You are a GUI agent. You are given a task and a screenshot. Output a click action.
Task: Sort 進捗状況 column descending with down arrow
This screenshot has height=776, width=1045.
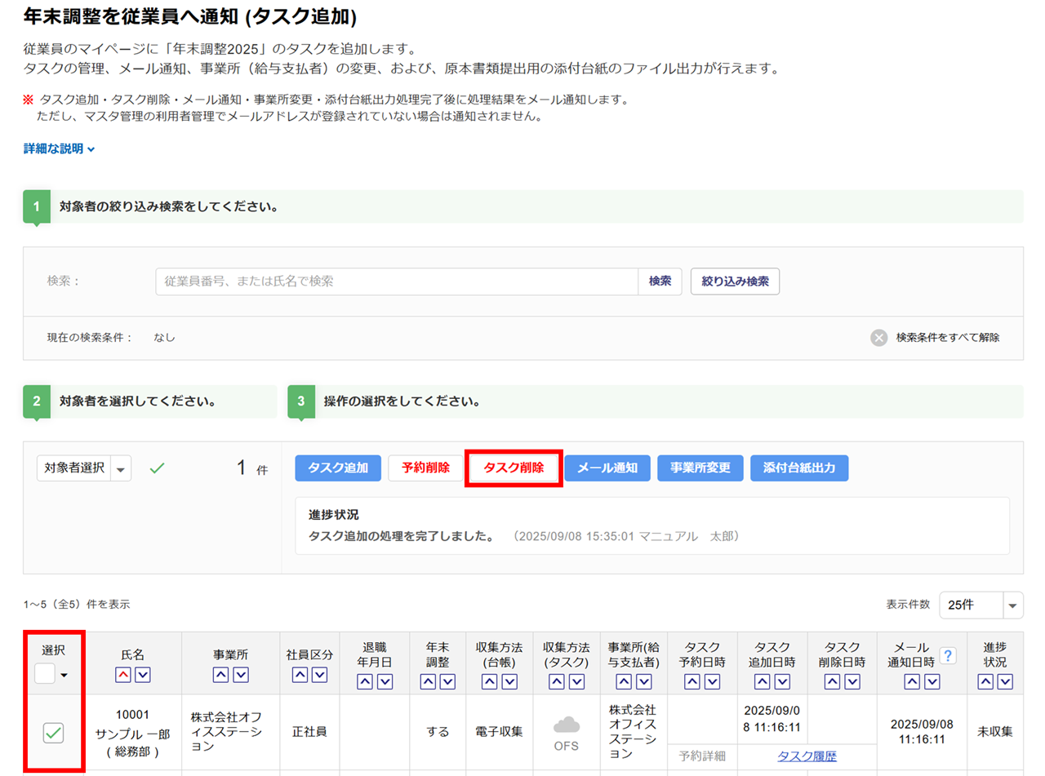pyautogui.click(x=1004, y=681)
